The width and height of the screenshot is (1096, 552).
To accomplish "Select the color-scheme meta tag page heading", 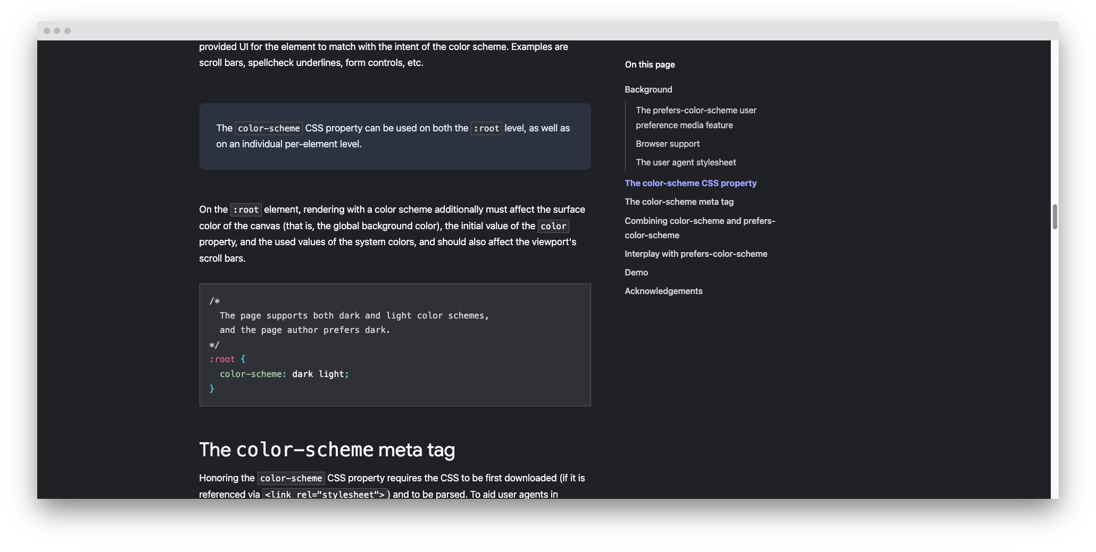I will click(327, 450).
